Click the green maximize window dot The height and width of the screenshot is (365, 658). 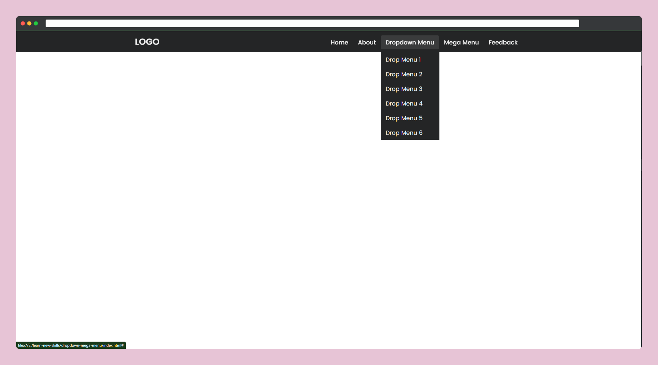click(x=36, y=23)
